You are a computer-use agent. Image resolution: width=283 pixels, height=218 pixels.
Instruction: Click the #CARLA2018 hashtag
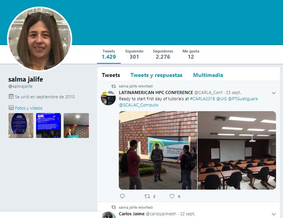pos(202,99)
